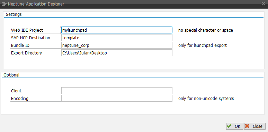Screen dimensions: 268x132
Task: Click the SAP HCP Destination label
Action: (x=30, y=38)
